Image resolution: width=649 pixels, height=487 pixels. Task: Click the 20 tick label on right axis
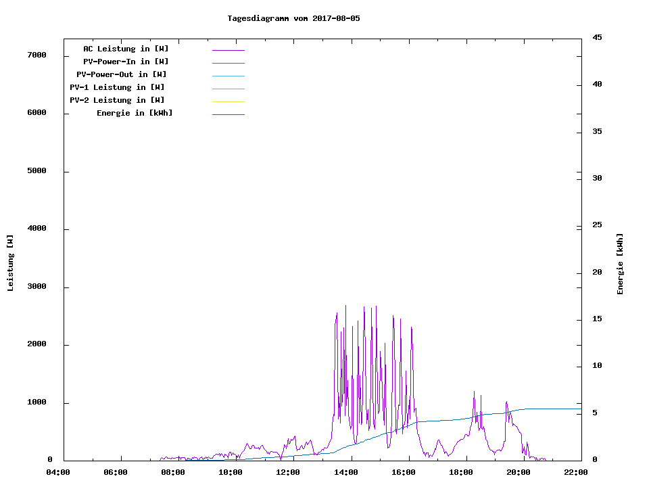click(x=597, y=273)
